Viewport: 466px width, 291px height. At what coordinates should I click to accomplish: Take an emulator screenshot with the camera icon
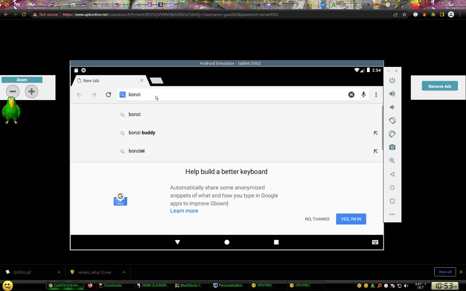click(x=392, y=147)
